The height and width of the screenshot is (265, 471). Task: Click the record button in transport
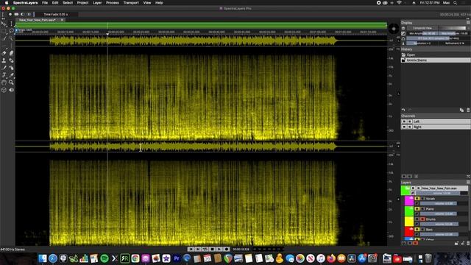(227, 249)
